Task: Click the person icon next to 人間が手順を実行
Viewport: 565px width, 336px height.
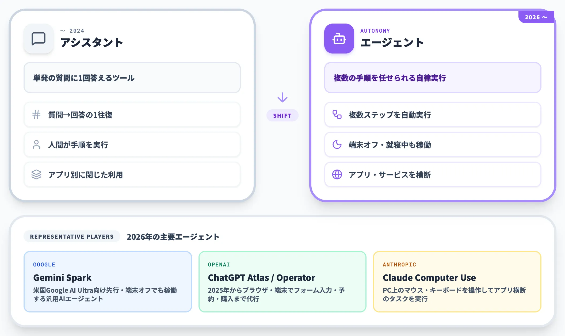Action: tap(36, 145)
